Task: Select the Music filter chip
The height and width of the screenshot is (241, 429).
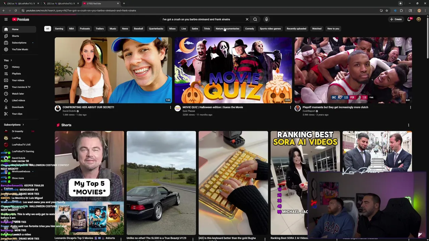Action: [113, 28]
